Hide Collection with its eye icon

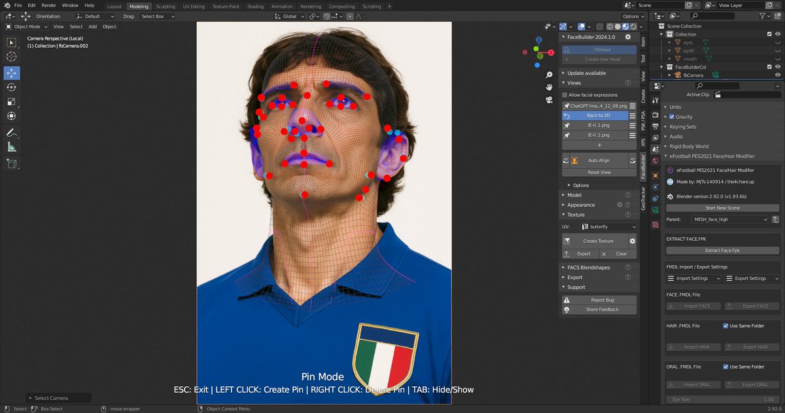click(778, 34)
